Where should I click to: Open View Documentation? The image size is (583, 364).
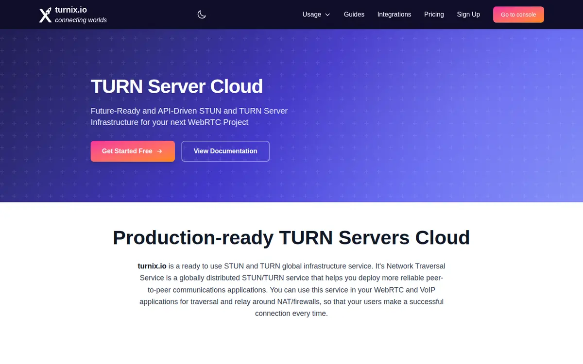[225, 151]
